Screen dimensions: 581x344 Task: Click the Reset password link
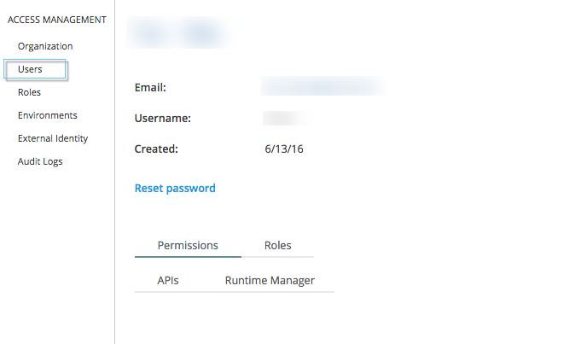175,188
